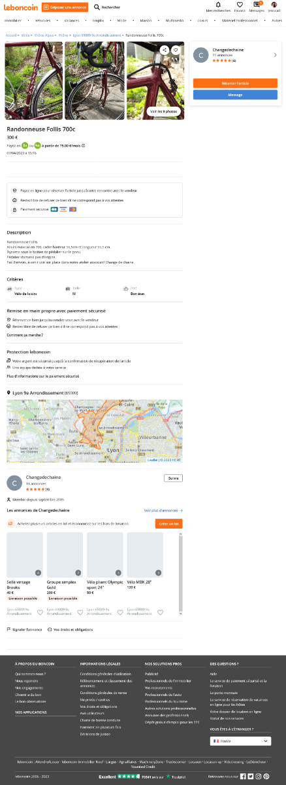This screenshot has height=785, width=286.
Task: Open the Mes recherches bell icon
Action: point(218,5)
